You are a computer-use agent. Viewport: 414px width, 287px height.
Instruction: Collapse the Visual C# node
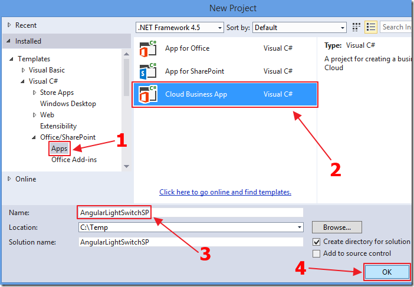coord(23,81)
